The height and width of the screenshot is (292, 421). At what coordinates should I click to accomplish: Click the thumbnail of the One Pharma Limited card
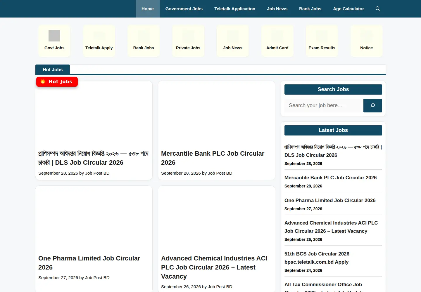(94, 219)
